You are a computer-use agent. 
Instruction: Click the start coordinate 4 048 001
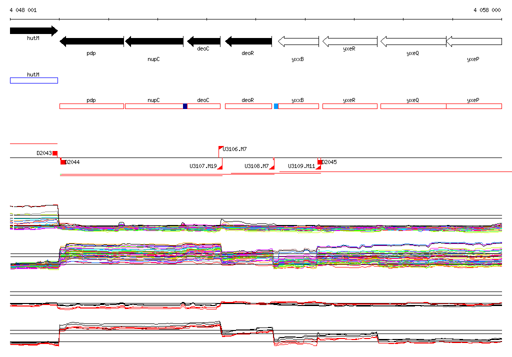(x=23, y=10)
